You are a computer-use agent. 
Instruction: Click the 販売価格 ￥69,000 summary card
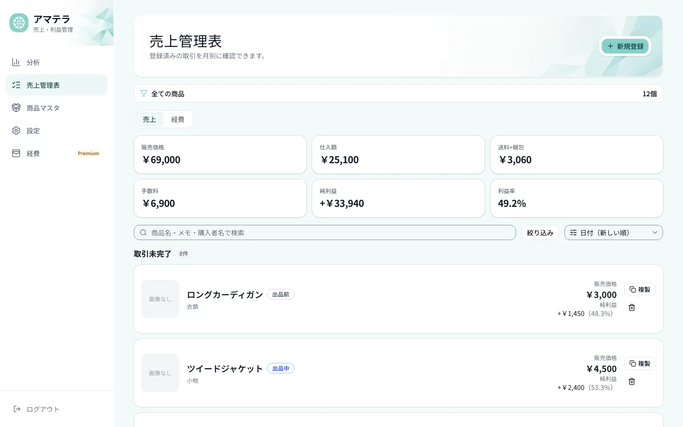pos(220,155)
